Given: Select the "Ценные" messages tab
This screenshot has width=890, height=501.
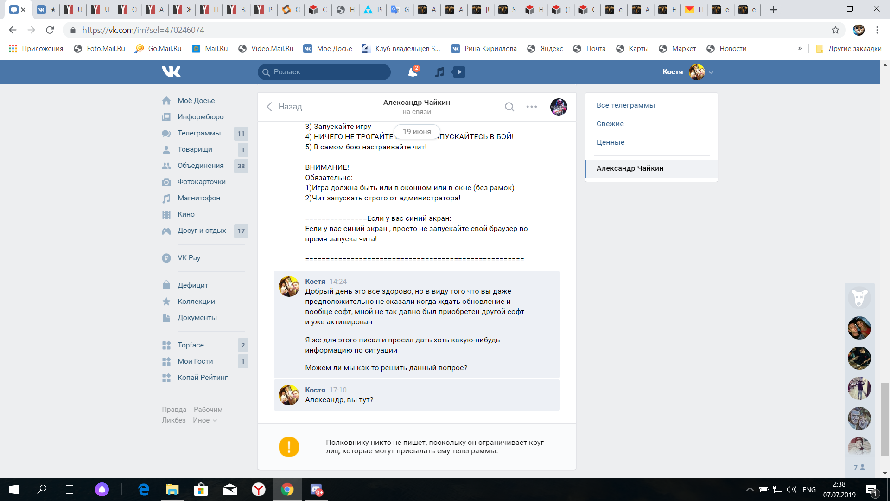Looking at the screenshot, I should (610, 142).
